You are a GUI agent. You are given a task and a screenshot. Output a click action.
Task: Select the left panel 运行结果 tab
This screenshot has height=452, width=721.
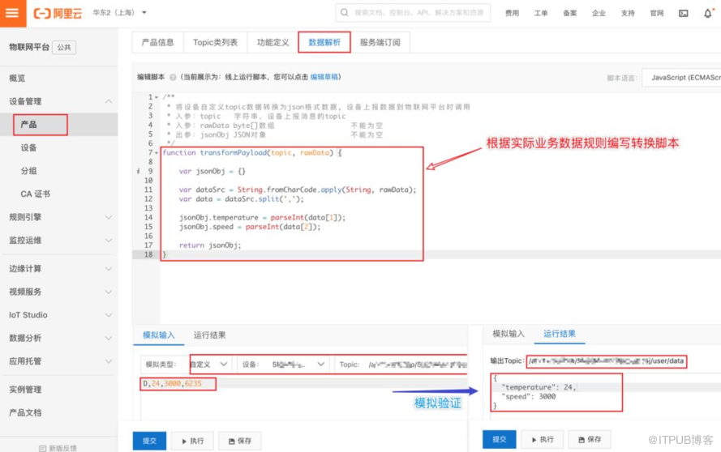[x=210, y=335]
